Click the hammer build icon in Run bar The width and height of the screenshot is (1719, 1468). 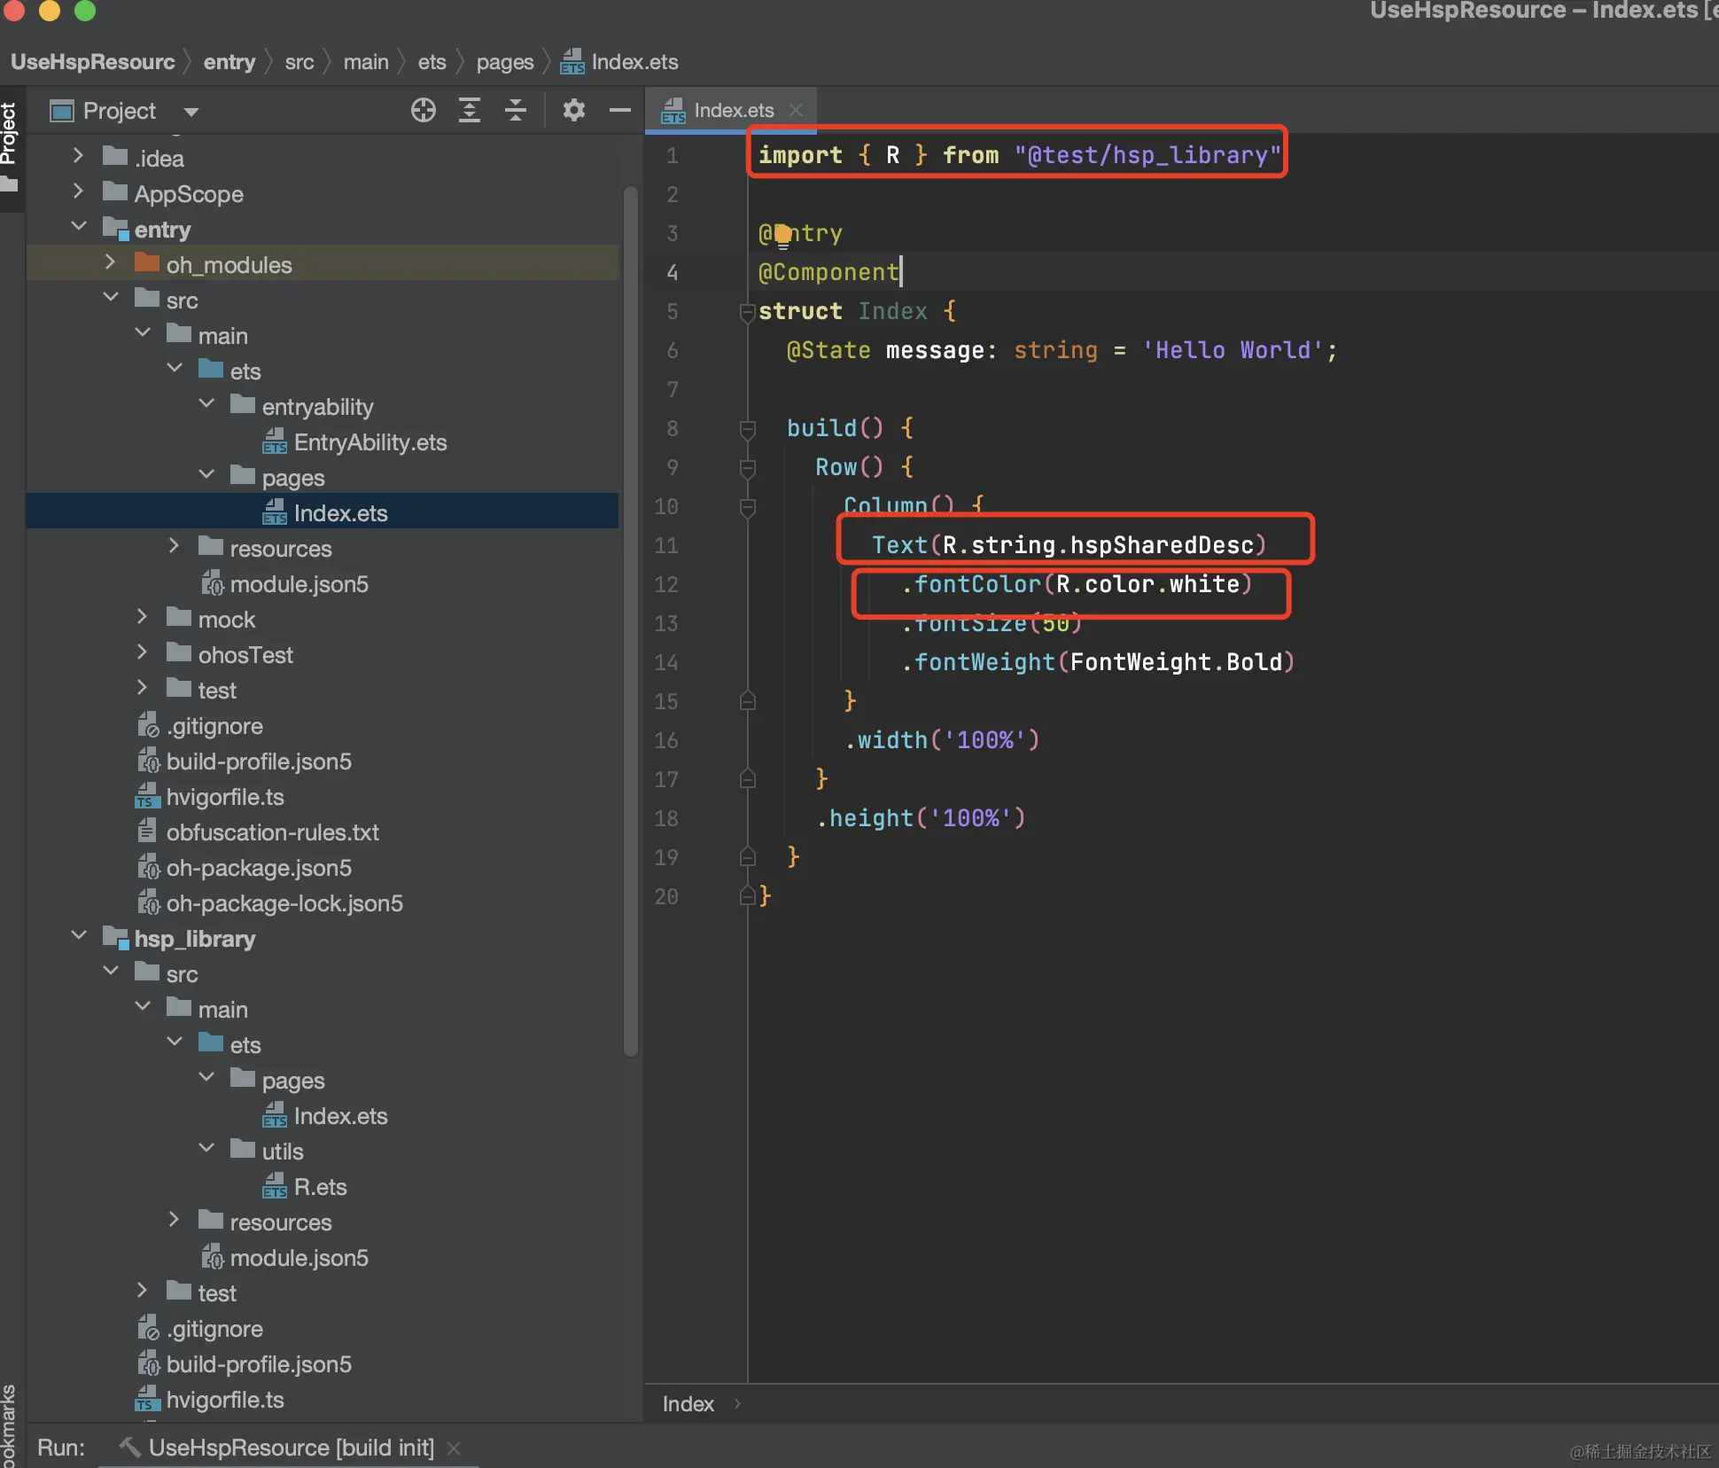coord(130,1447)
